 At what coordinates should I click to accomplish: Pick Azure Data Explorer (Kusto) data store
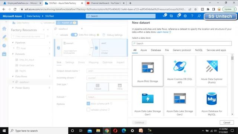pos(212,71)
